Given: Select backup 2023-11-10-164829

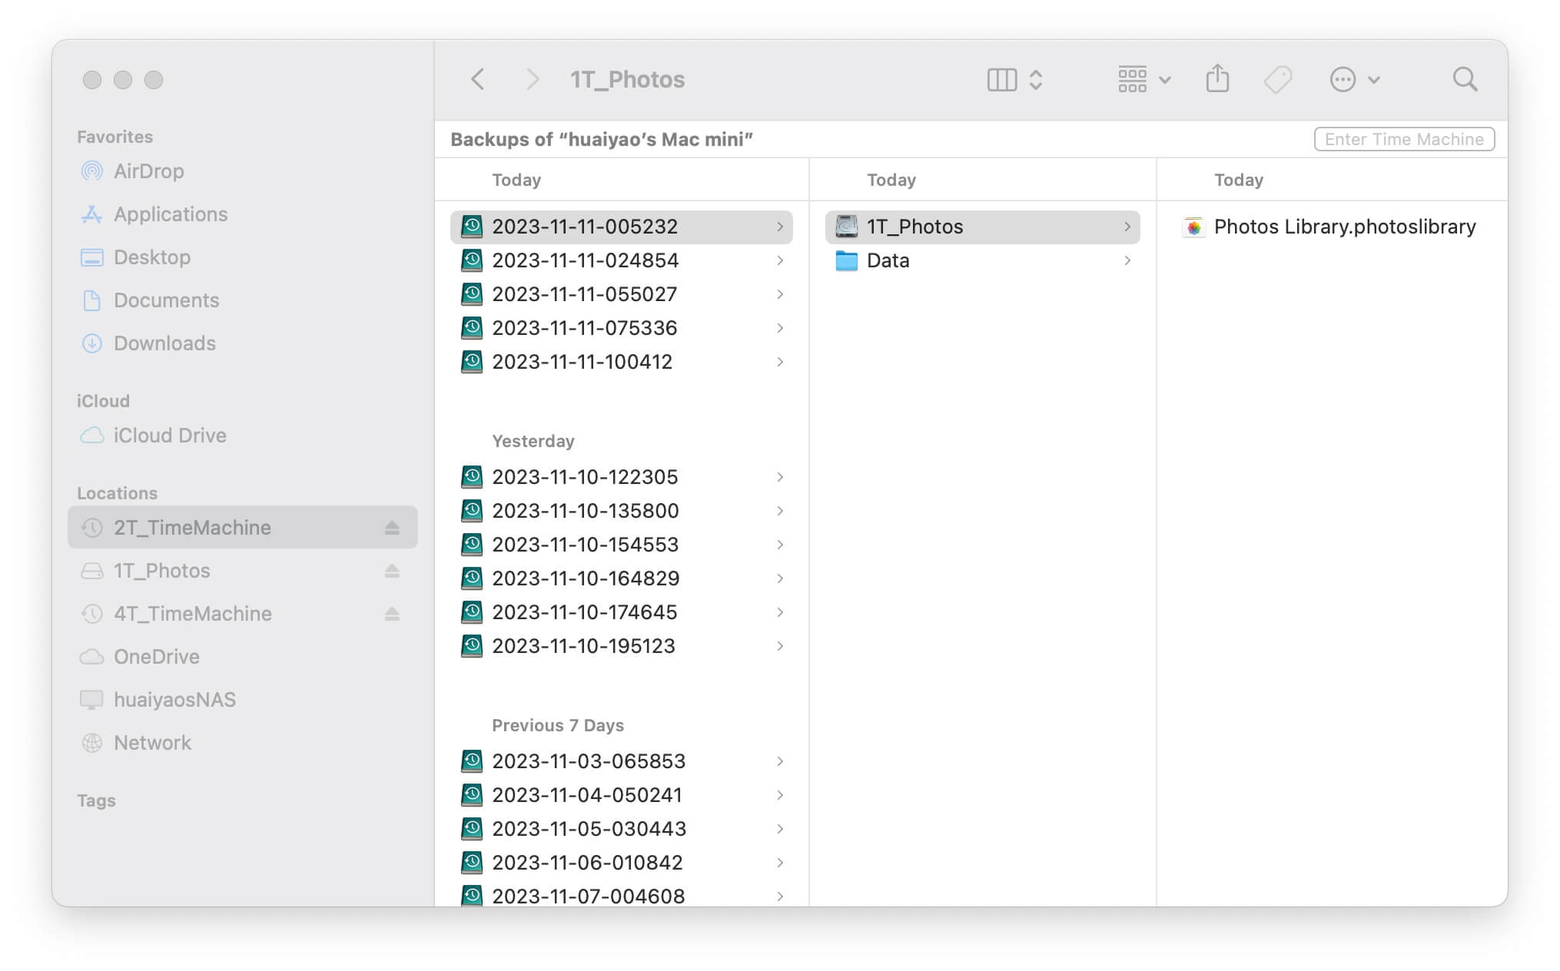Looking at the screenshot, I should coord(621,578).
